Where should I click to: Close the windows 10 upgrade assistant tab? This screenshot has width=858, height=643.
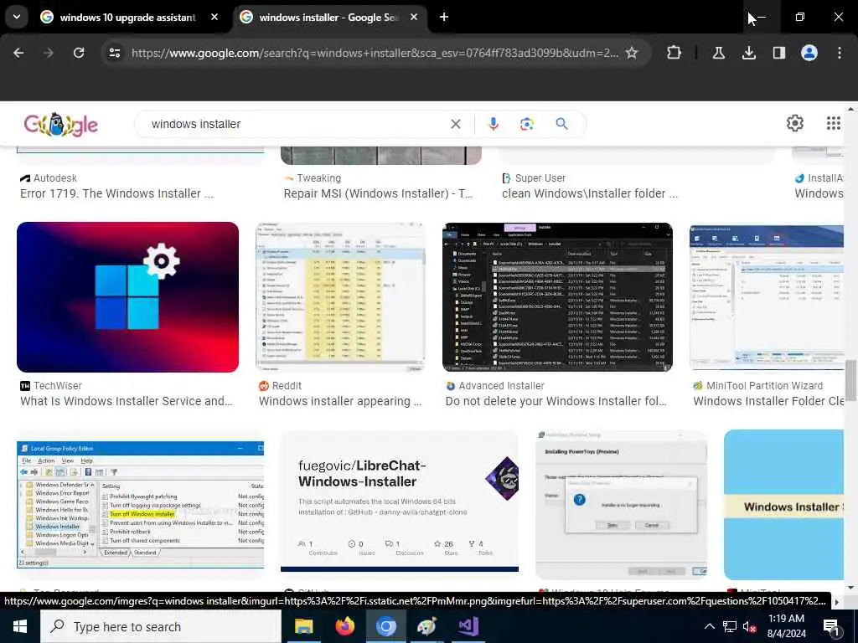click(x=214, y=17)
